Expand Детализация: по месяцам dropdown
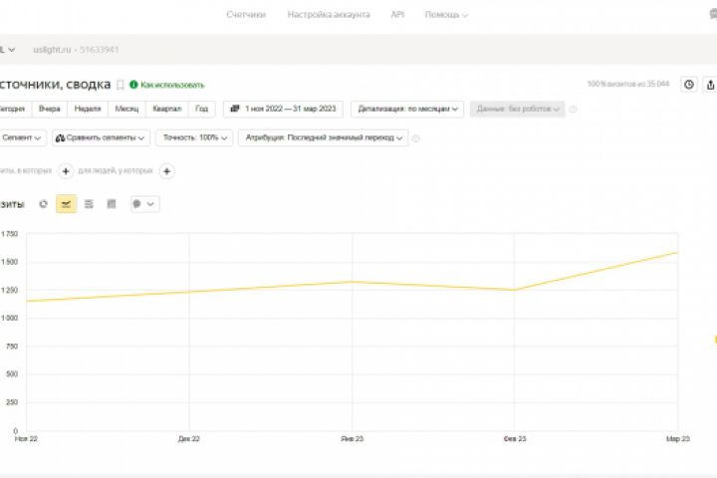717x478 pixels. pos(407,109)
